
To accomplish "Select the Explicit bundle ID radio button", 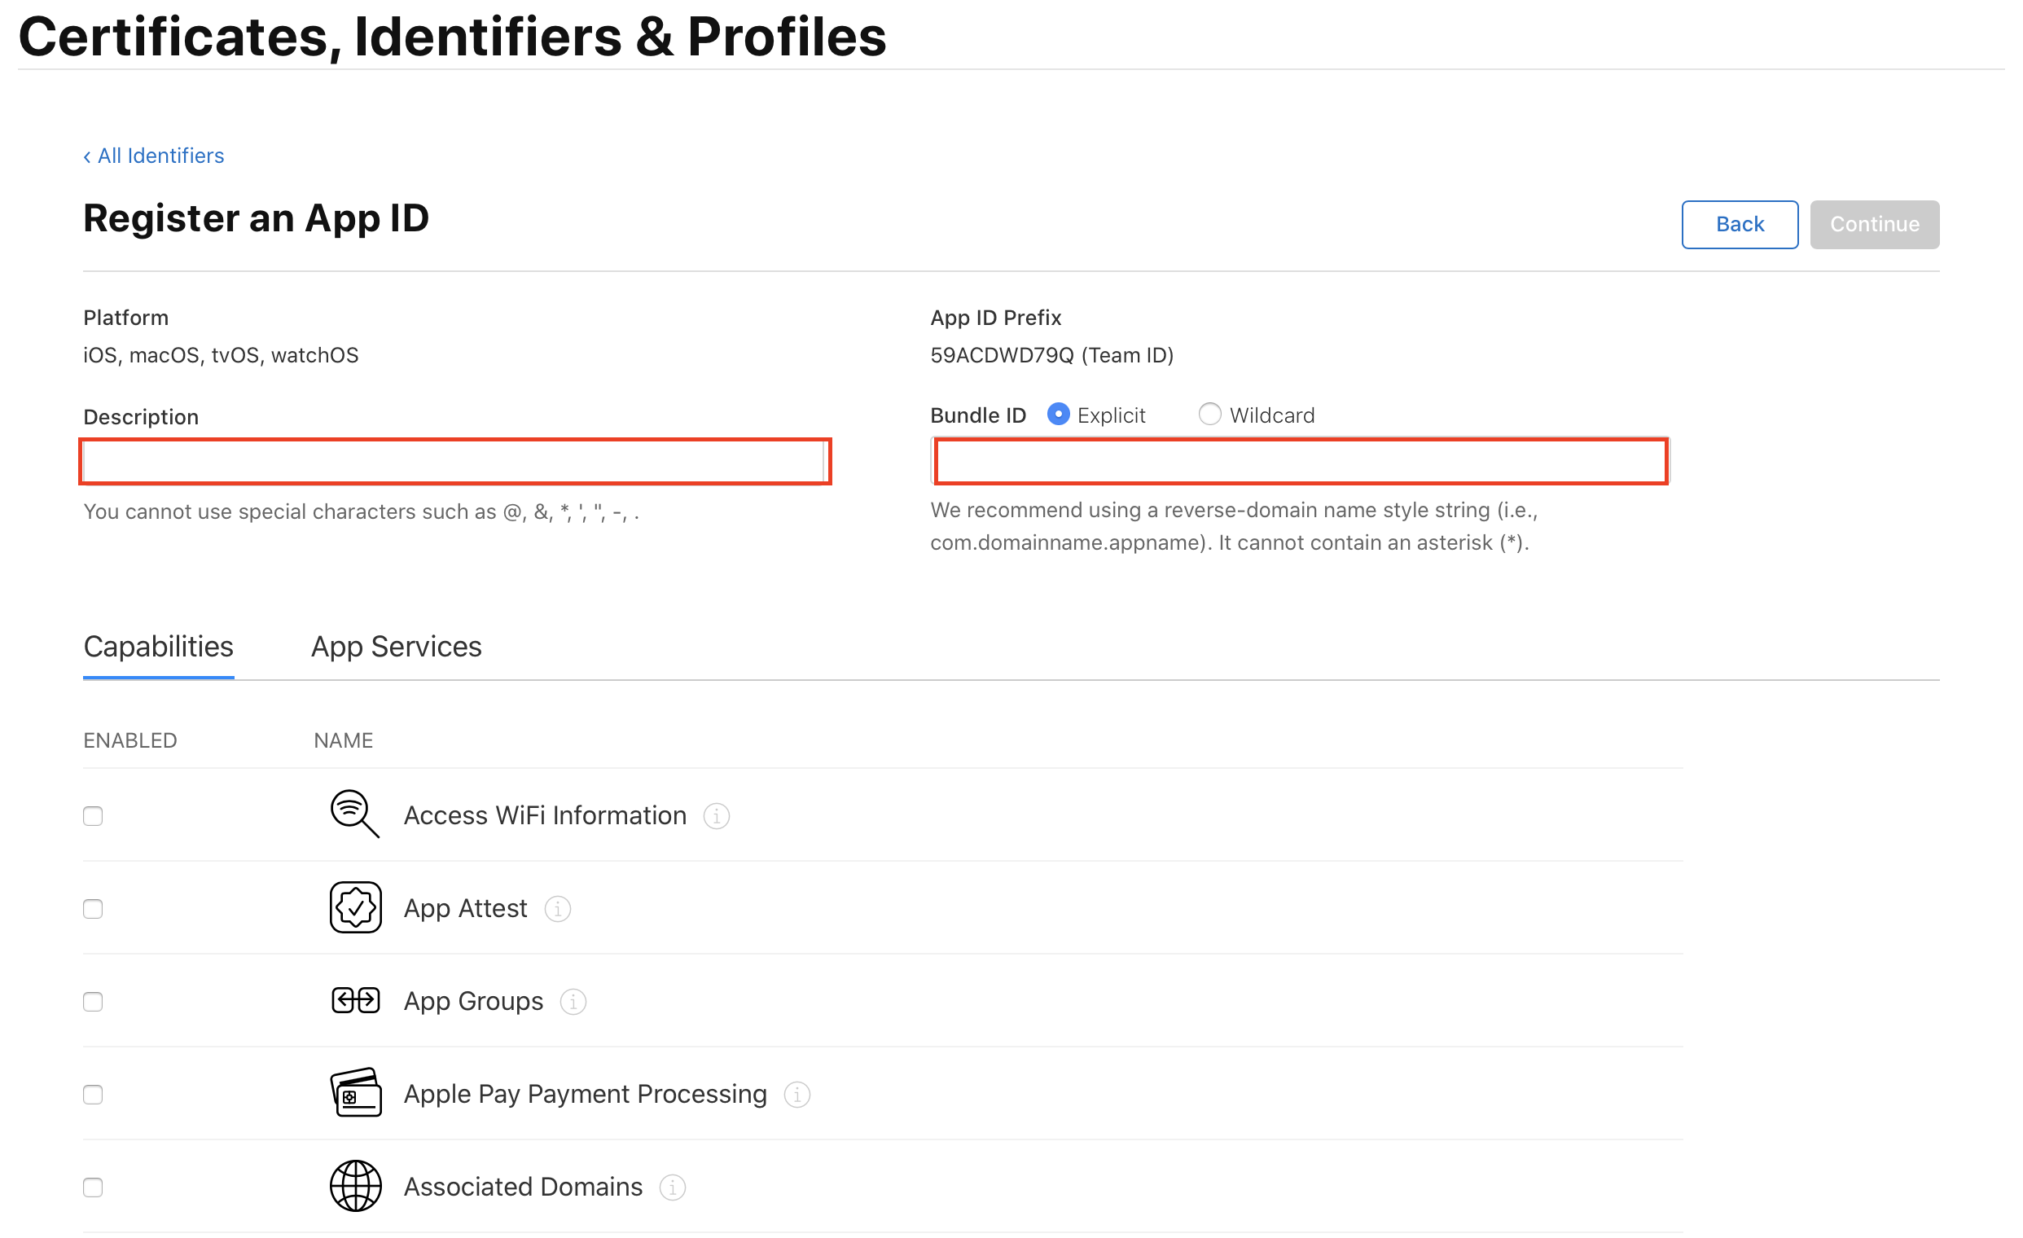I will (1058, 415).
